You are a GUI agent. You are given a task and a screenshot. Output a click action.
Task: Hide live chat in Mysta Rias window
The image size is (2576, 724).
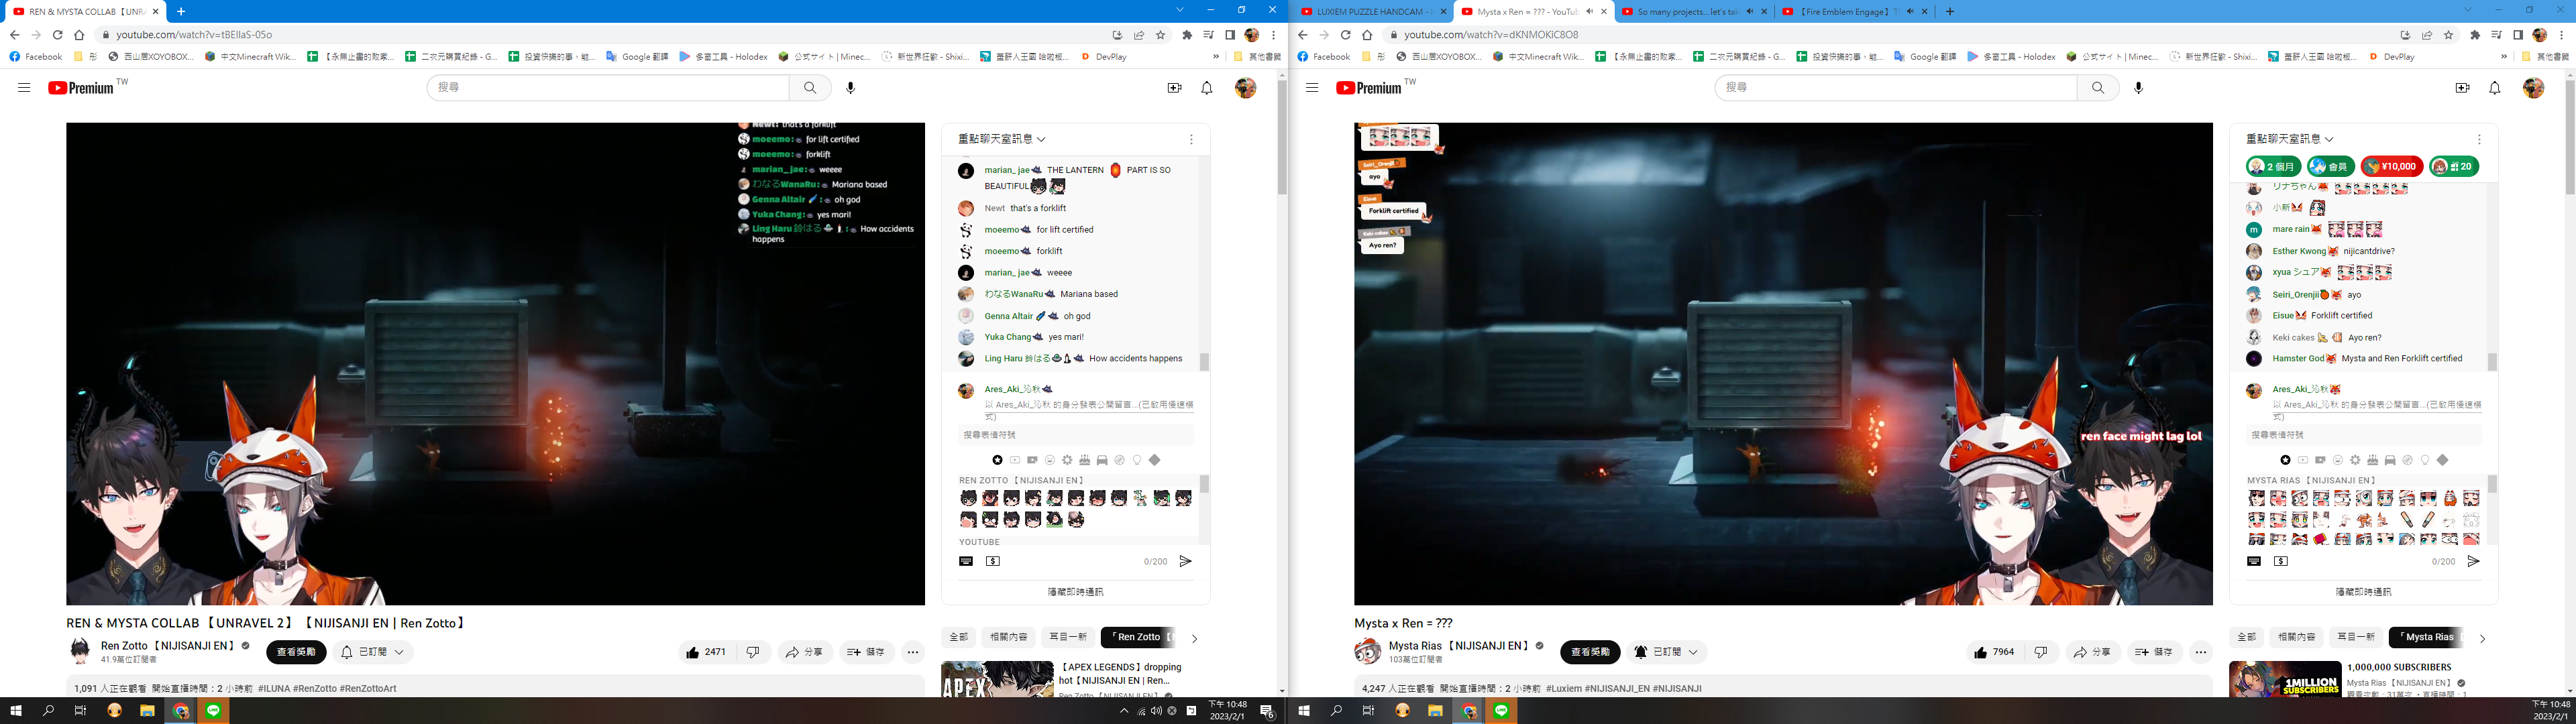(x=2363, y=592)
